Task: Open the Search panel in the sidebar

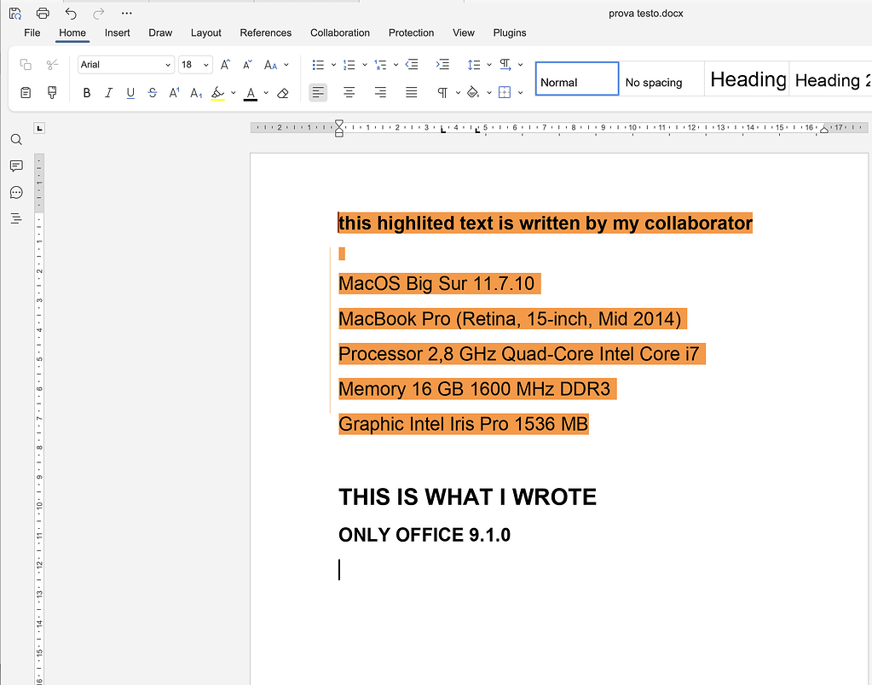Action: (x=15, y=139)
